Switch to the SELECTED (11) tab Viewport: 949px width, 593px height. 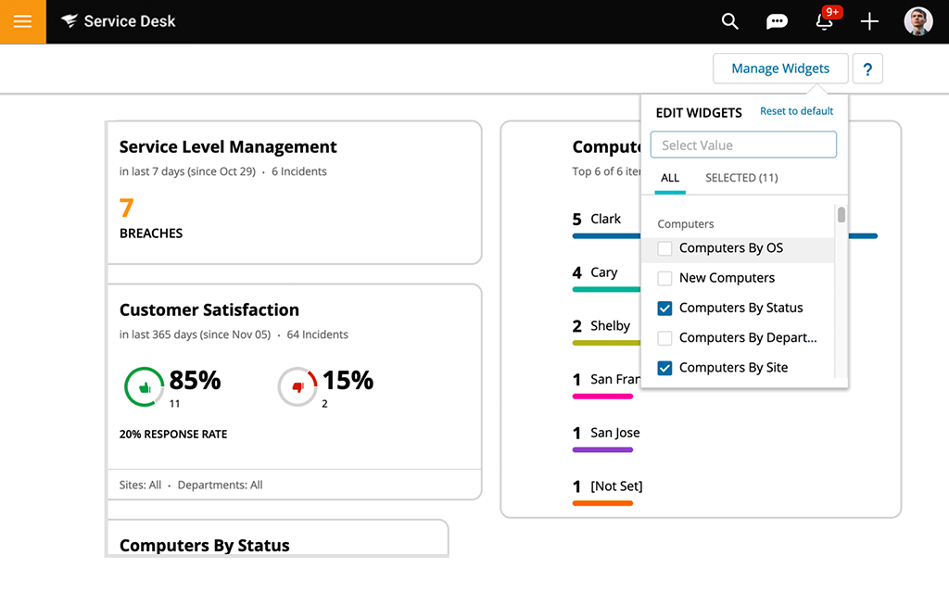coord(740,178)
